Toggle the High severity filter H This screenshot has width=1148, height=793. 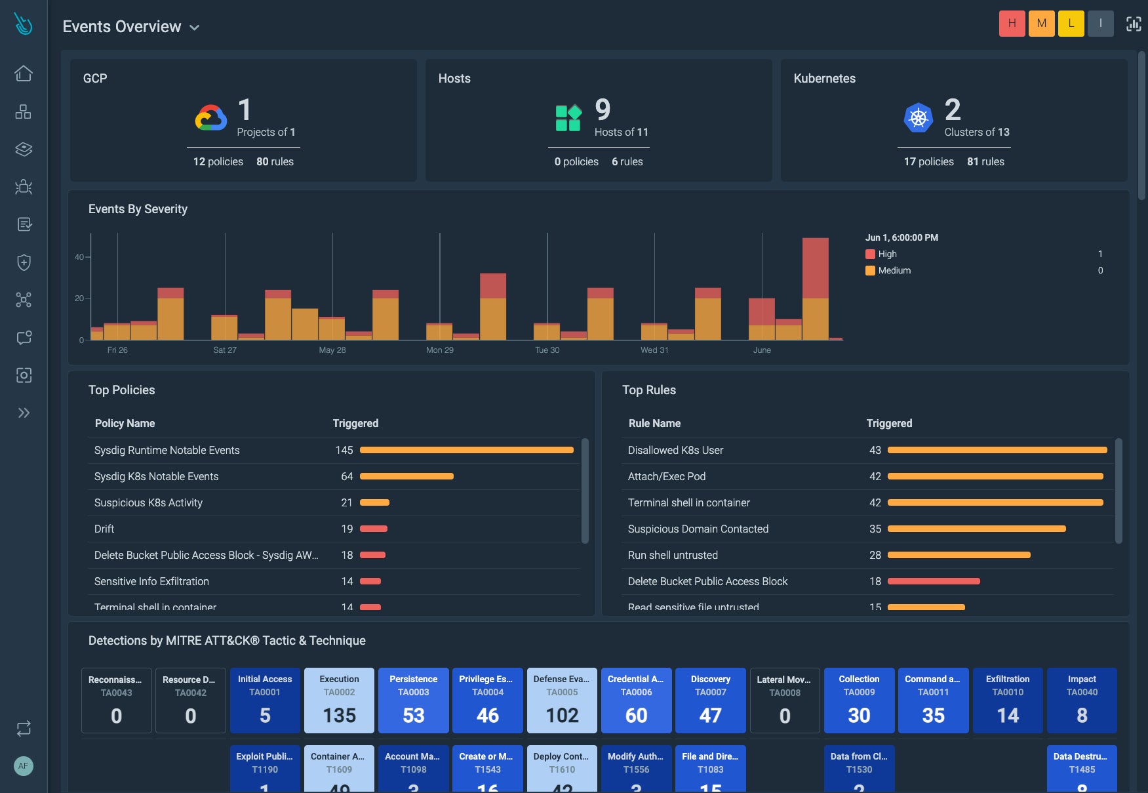point(1012,24)
